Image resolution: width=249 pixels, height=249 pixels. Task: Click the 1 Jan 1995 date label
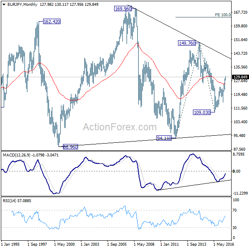click(10, 244)
